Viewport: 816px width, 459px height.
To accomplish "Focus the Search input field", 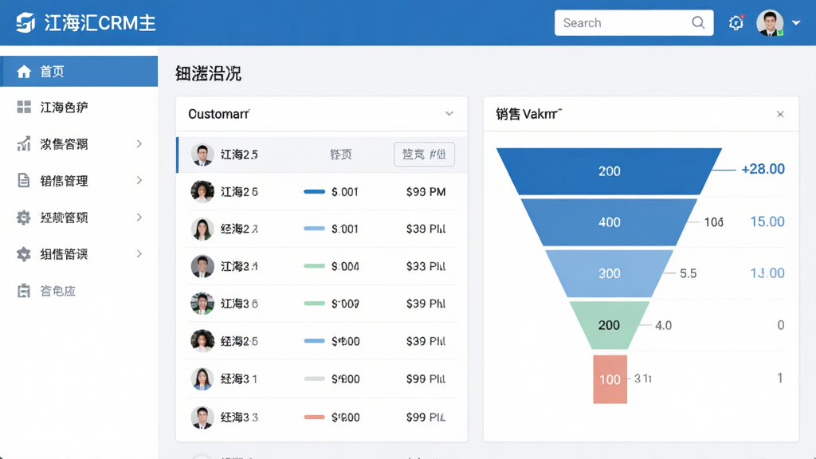I will point(634,23).
